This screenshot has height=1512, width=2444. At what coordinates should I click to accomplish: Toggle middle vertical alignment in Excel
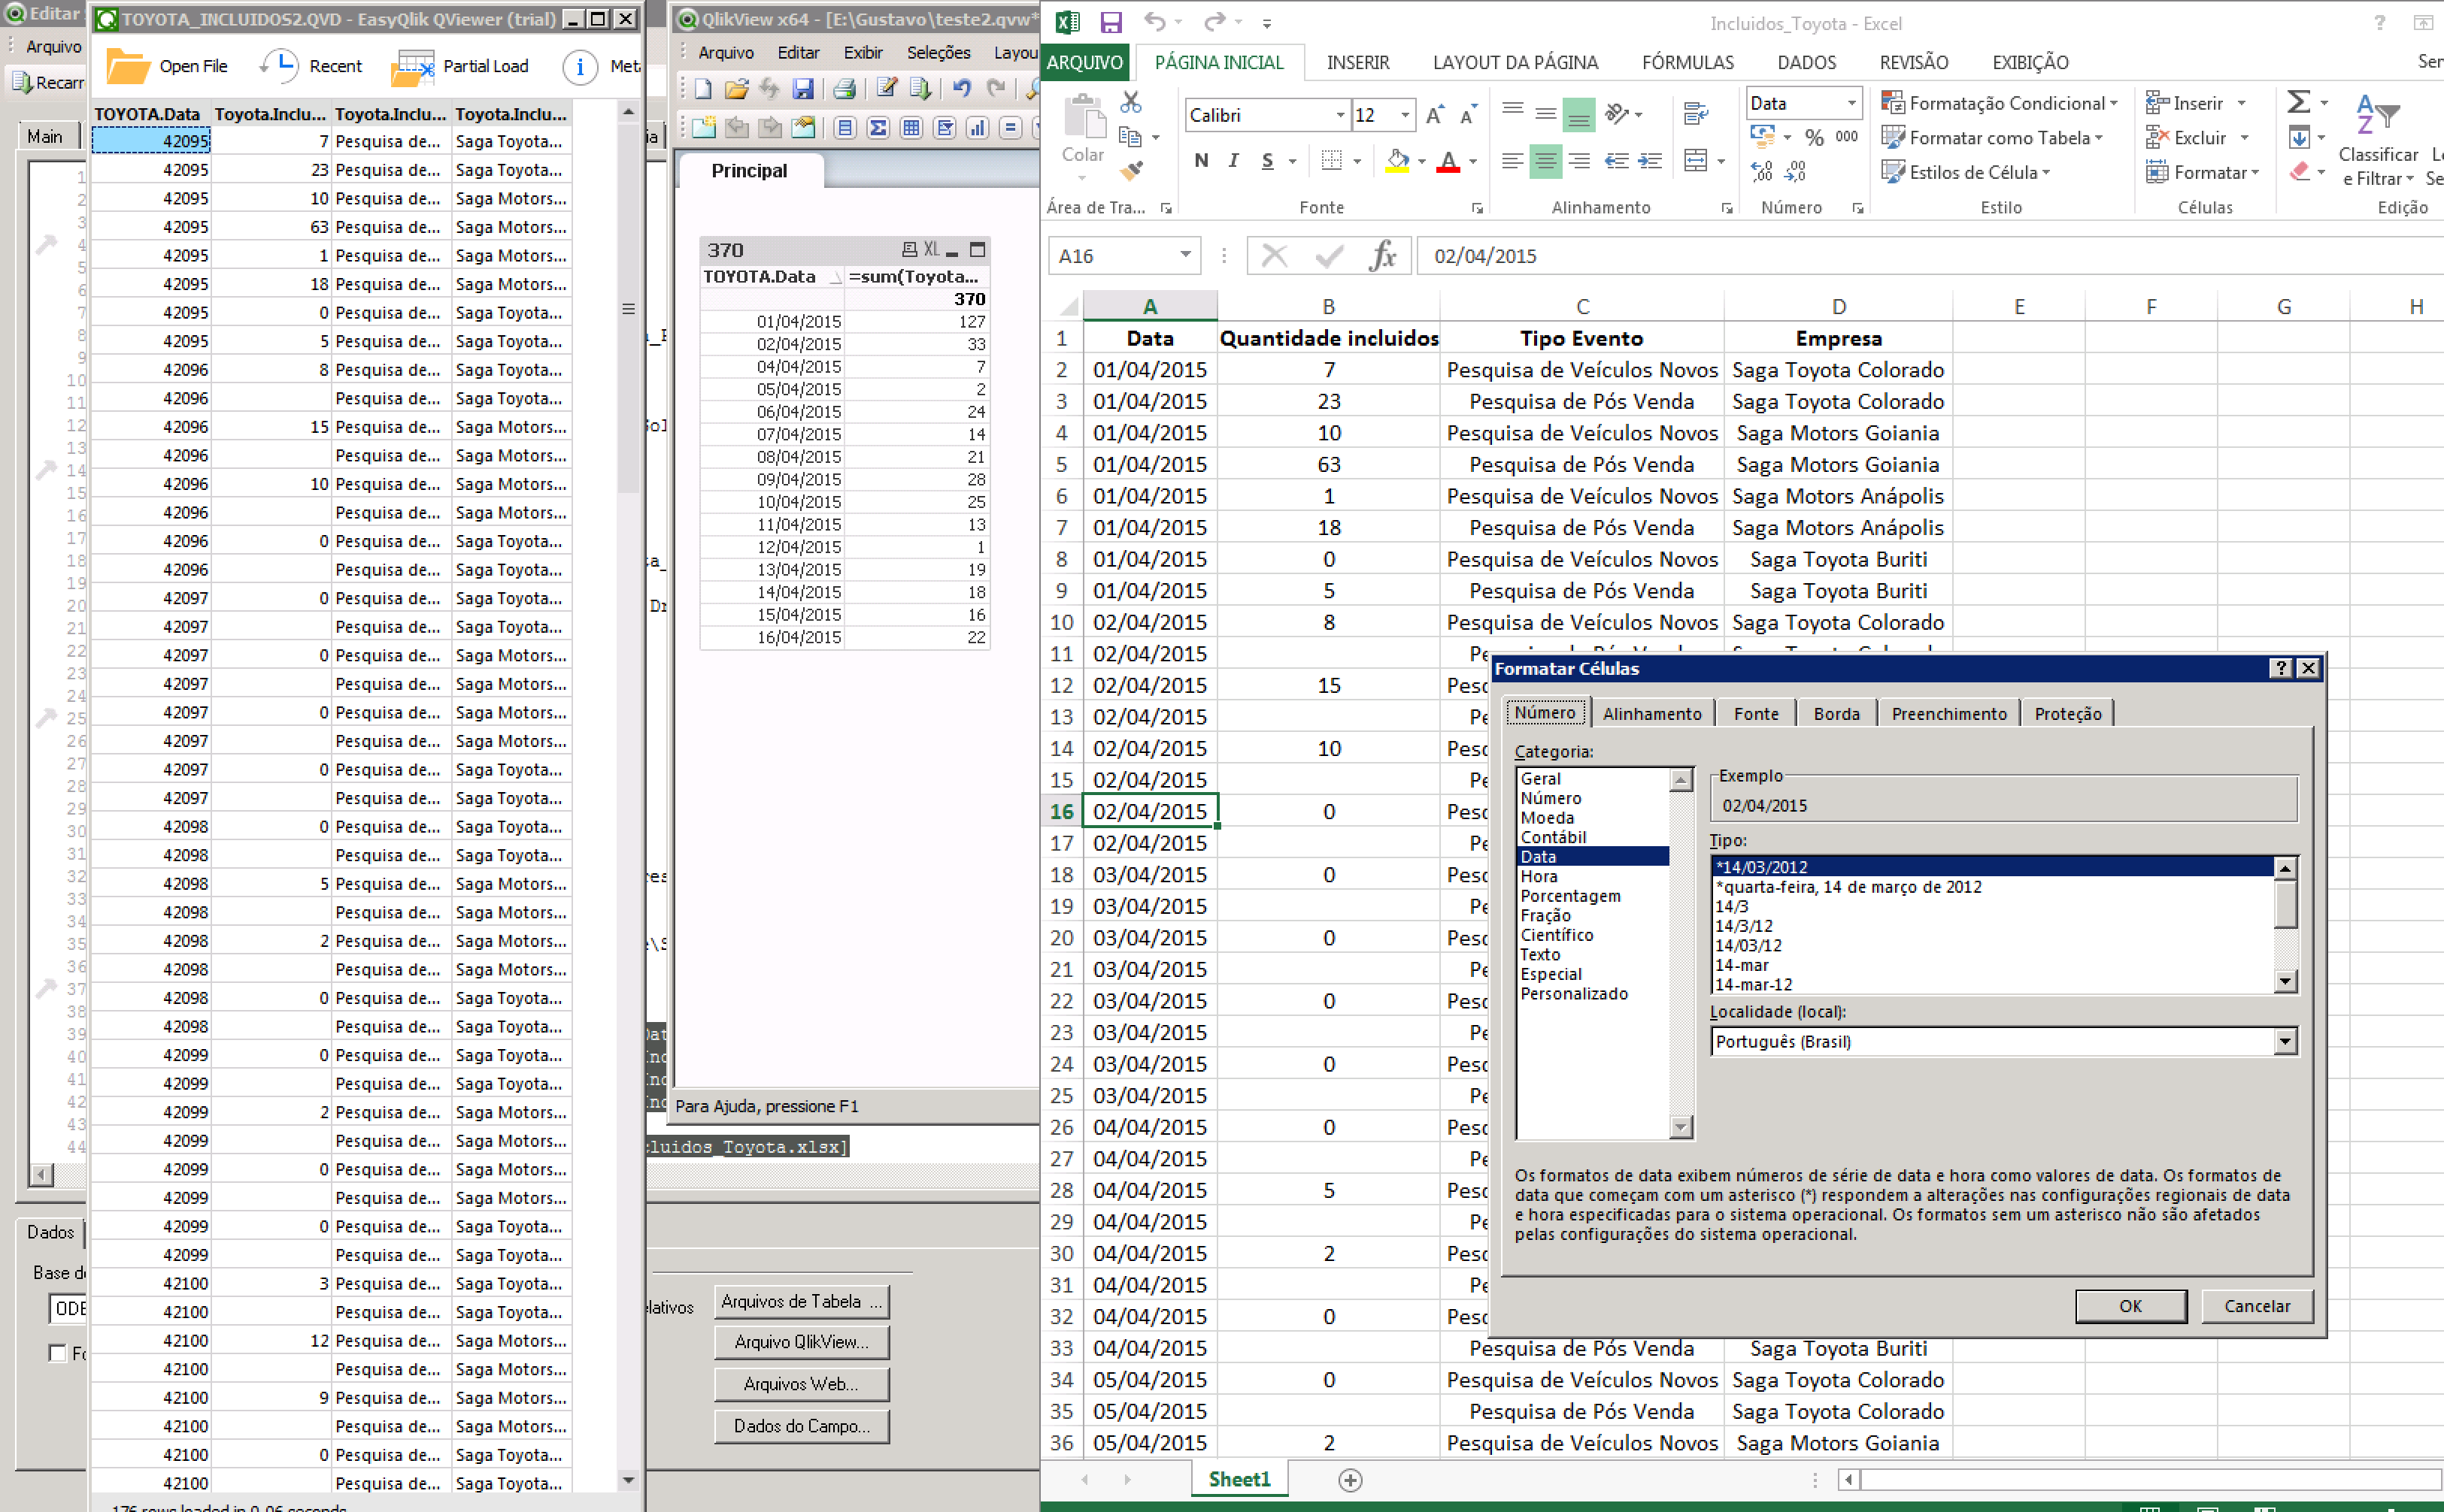[1545, 114]
